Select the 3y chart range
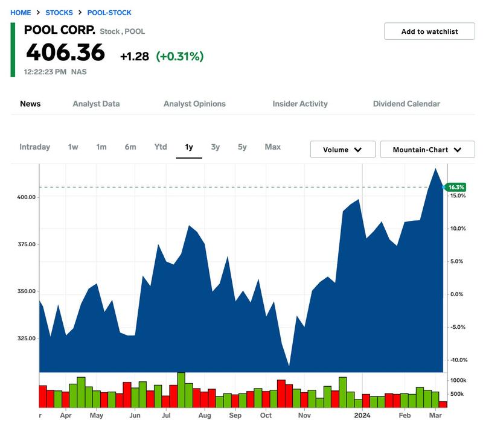483x429 pixels. click(216, 147)
